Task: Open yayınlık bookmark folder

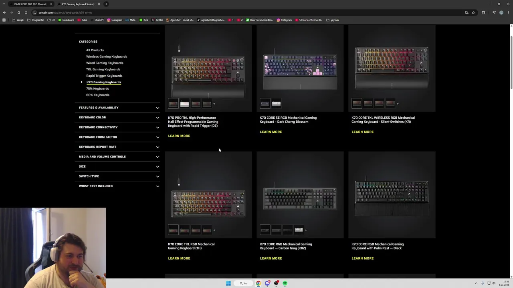Action: 333,20
